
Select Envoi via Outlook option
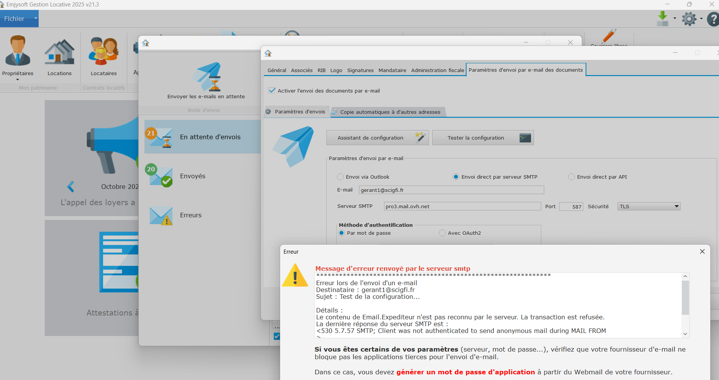pos(340,177)
